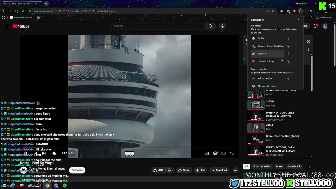The image size is (336, 189).
Task: Click the YouTube logo home link
Action: [21, 26]
